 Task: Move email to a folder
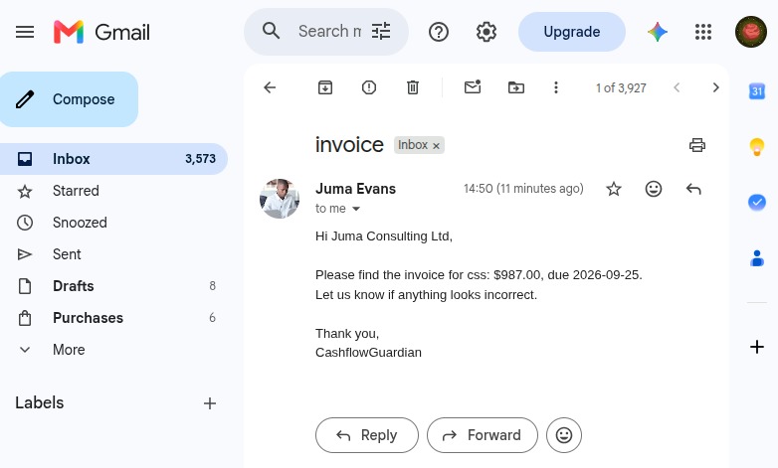pyautogui.click(x=516, y=87)
